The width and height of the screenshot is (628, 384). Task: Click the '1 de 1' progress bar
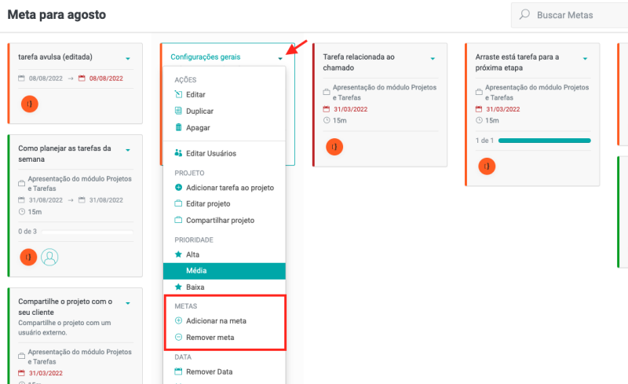[x=544, y=141]
